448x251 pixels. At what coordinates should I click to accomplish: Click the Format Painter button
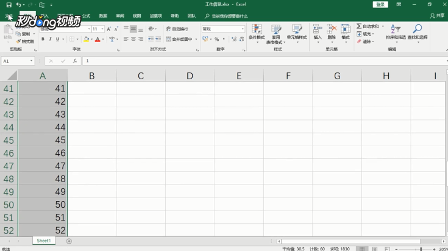(25, 41)
